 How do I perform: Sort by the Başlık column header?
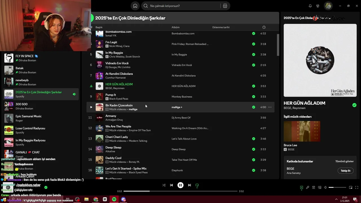99,27
